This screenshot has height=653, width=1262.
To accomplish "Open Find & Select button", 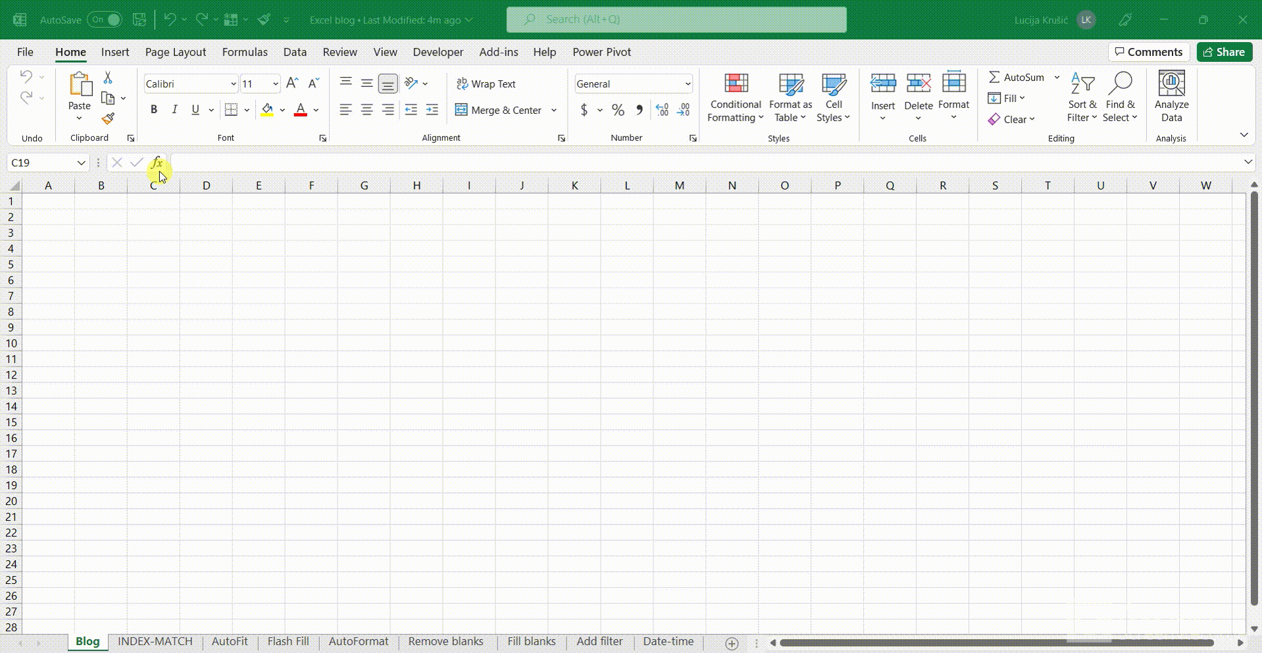I will click(x=1121, y=97).
